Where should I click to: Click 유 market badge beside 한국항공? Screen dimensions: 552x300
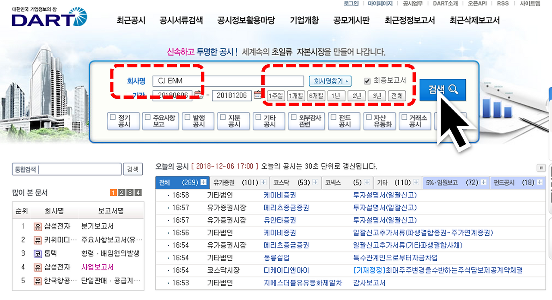click(x=38, y=281)
